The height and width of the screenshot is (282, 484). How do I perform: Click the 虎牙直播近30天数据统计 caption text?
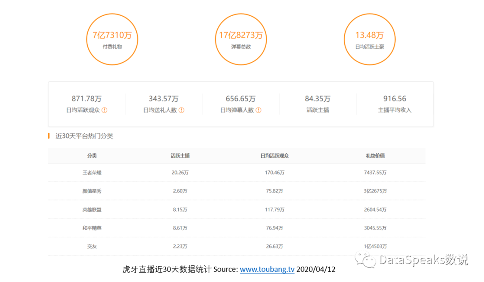(167, 269)
